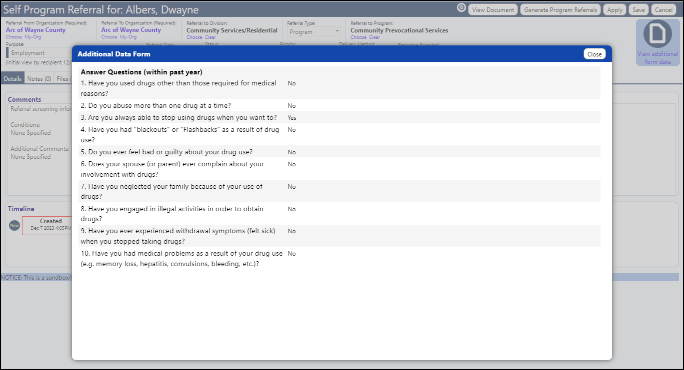Click the 'No' answer for question 2

291,106
